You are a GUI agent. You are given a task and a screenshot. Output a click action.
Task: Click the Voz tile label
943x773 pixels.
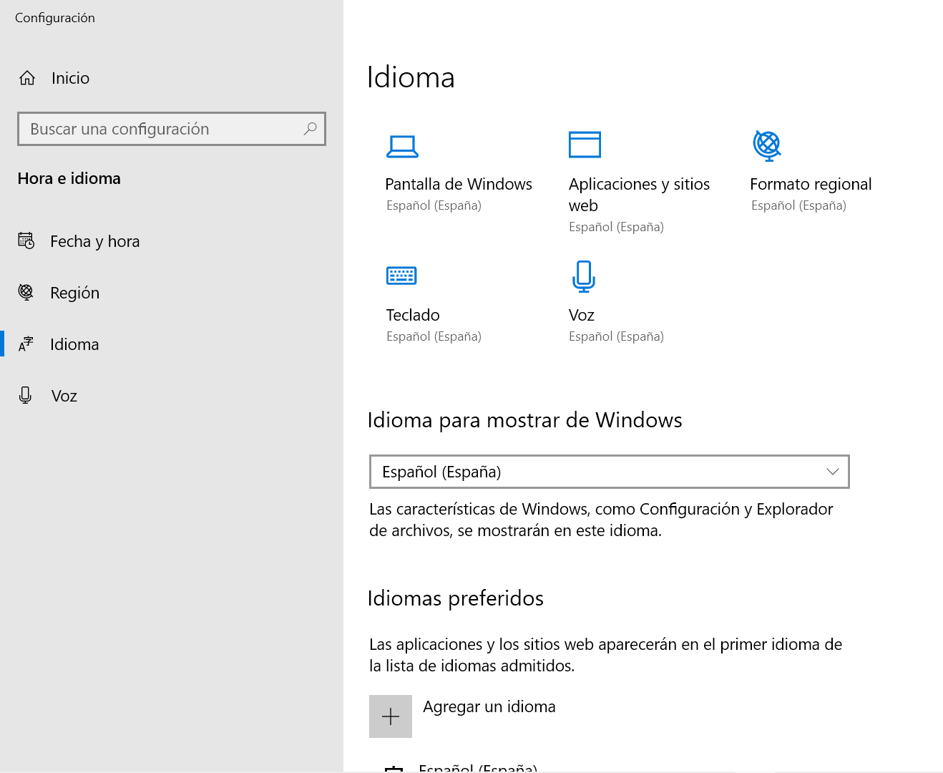click(582, 315)
